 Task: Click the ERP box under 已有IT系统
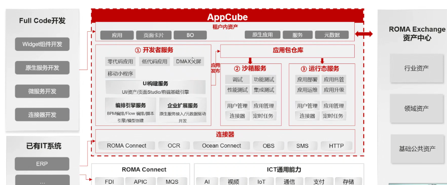click(42, 164)
